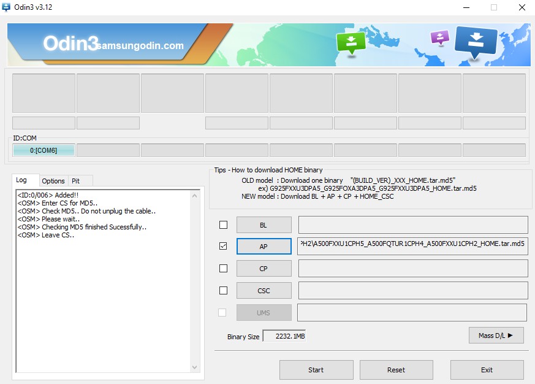
Task: Enable the CSC file checkbox
Action: 223,290
